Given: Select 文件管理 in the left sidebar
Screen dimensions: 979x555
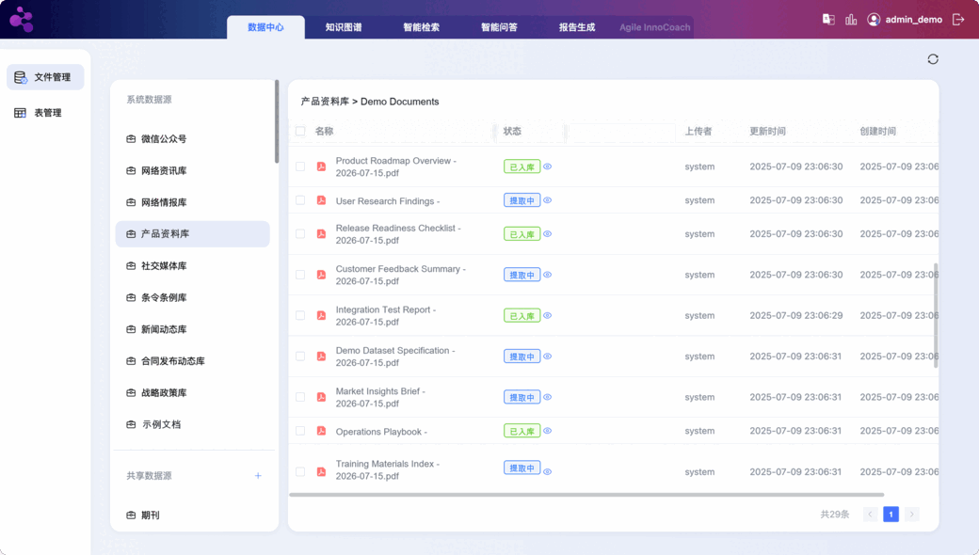Looking at the screenshot, I should tap(45, 77).
